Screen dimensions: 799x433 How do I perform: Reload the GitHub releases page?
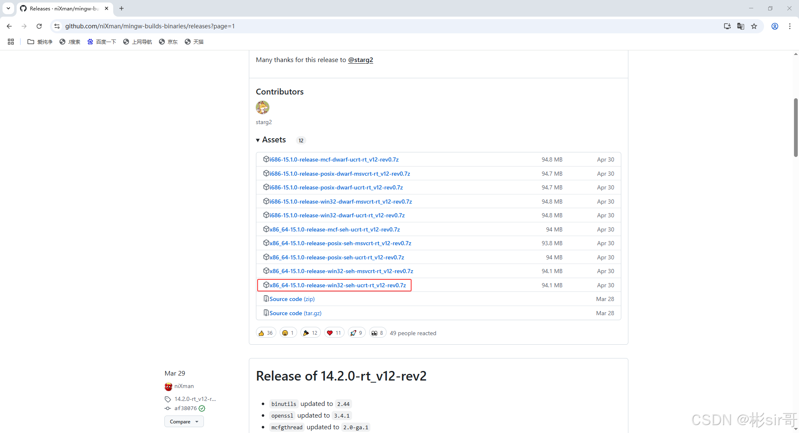39,26
